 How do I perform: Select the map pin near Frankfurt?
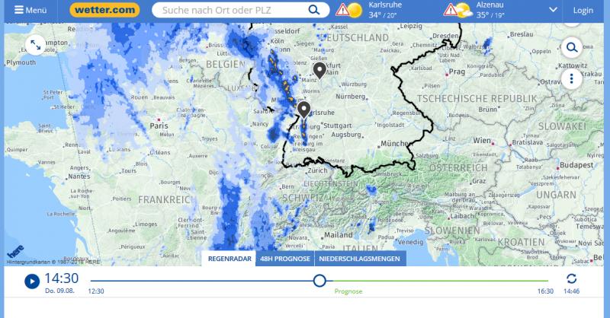tap(319, 70)
